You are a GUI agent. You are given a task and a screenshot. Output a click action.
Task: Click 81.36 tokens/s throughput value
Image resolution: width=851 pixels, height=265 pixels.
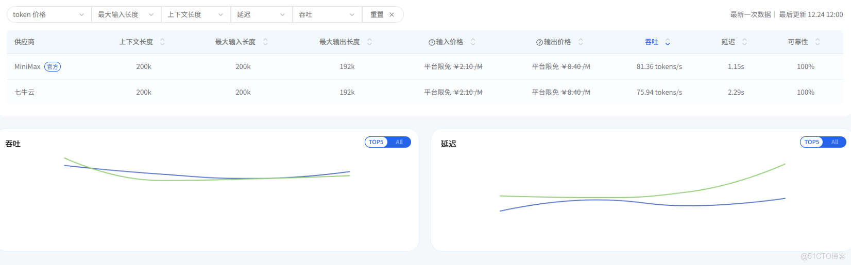659,66
